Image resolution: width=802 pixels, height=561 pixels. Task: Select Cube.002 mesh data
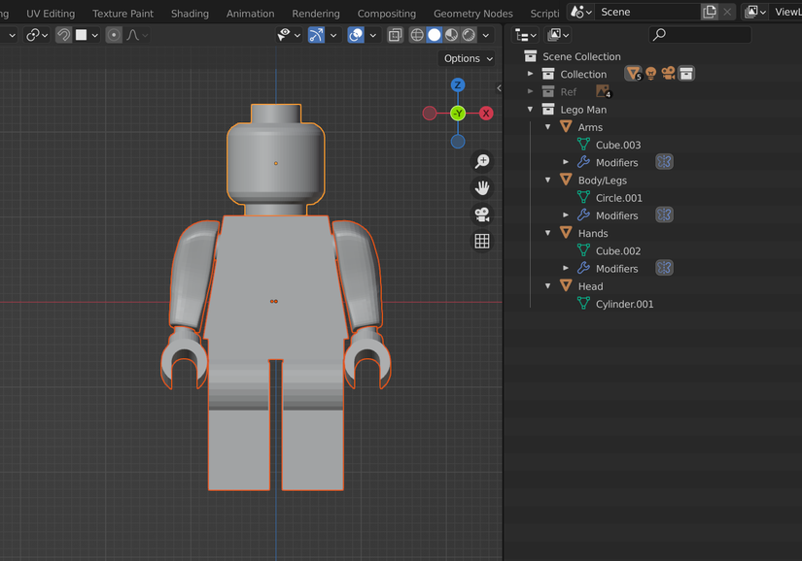click(x=618, y=251)
